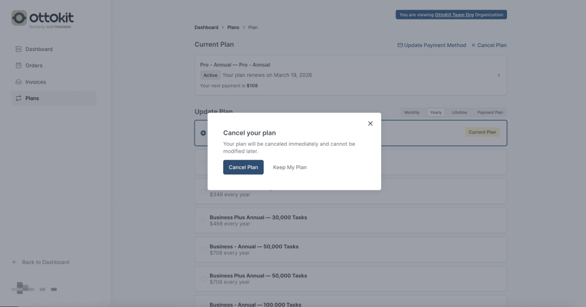Screen dimensions: 586x307
Task: Switch to Monthly billing tab
Action: click(x=412, y=113)
